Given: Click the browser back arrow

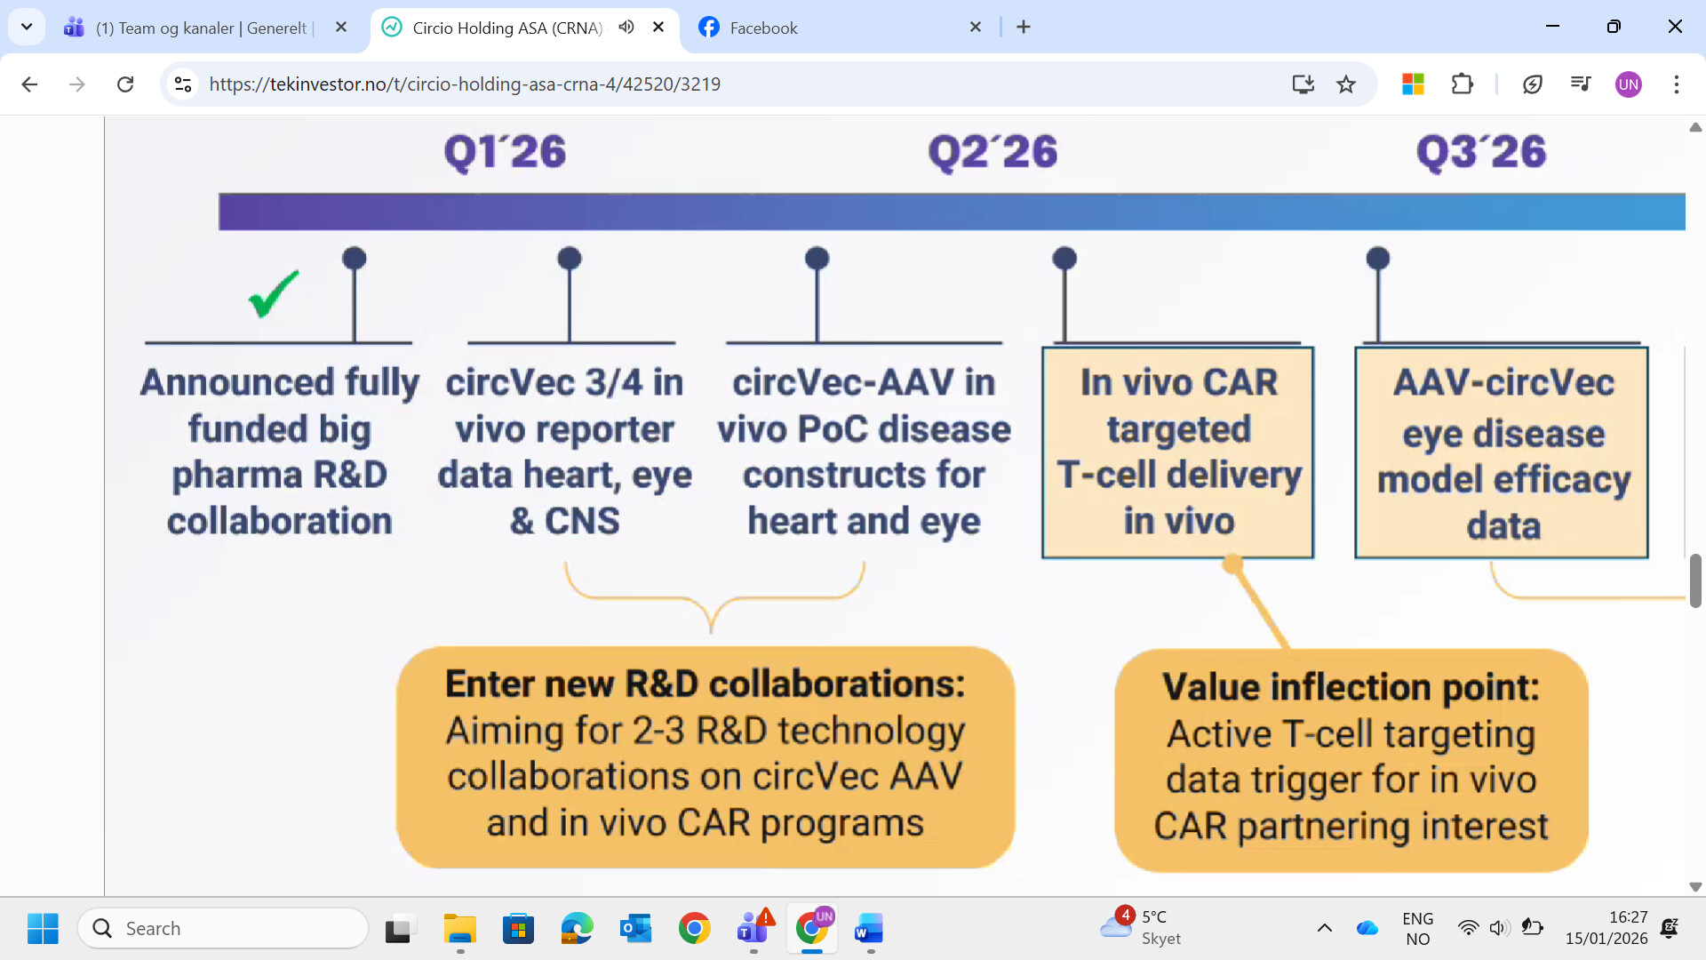Looking at the screenshot, I should pyautogui.click(x=29, y=84).
